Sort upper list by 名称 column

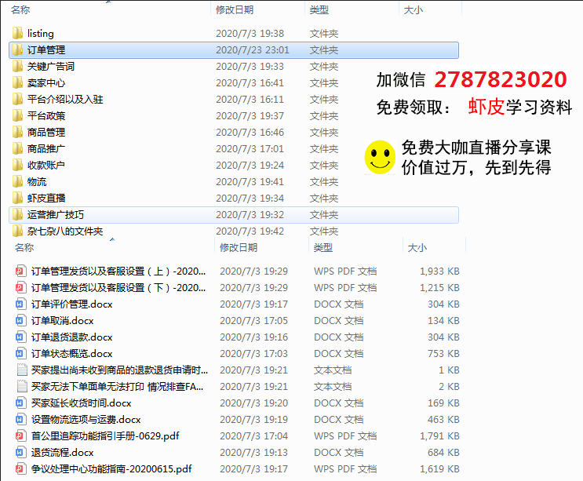(20, 10)
